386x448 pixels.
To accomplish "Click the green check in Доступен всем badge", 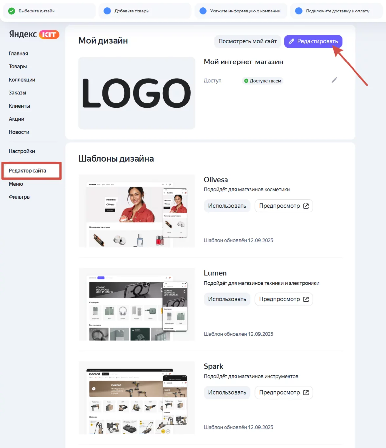I will click(246, 81).
